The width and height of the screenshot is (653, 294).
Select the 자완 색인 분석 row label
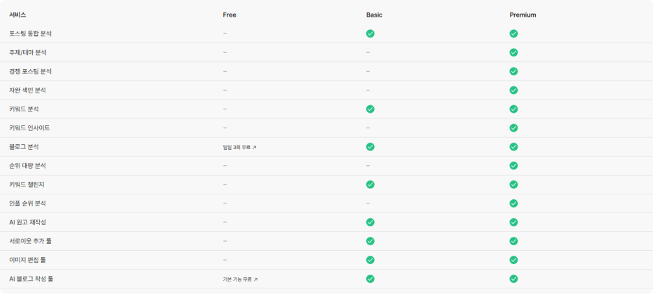27,91
